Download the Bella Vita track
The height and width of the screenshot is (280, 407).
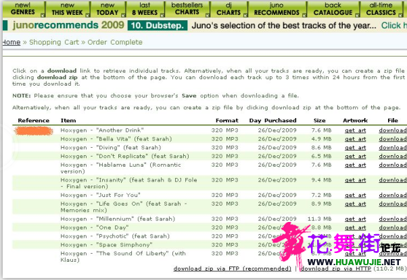point(392,139)
